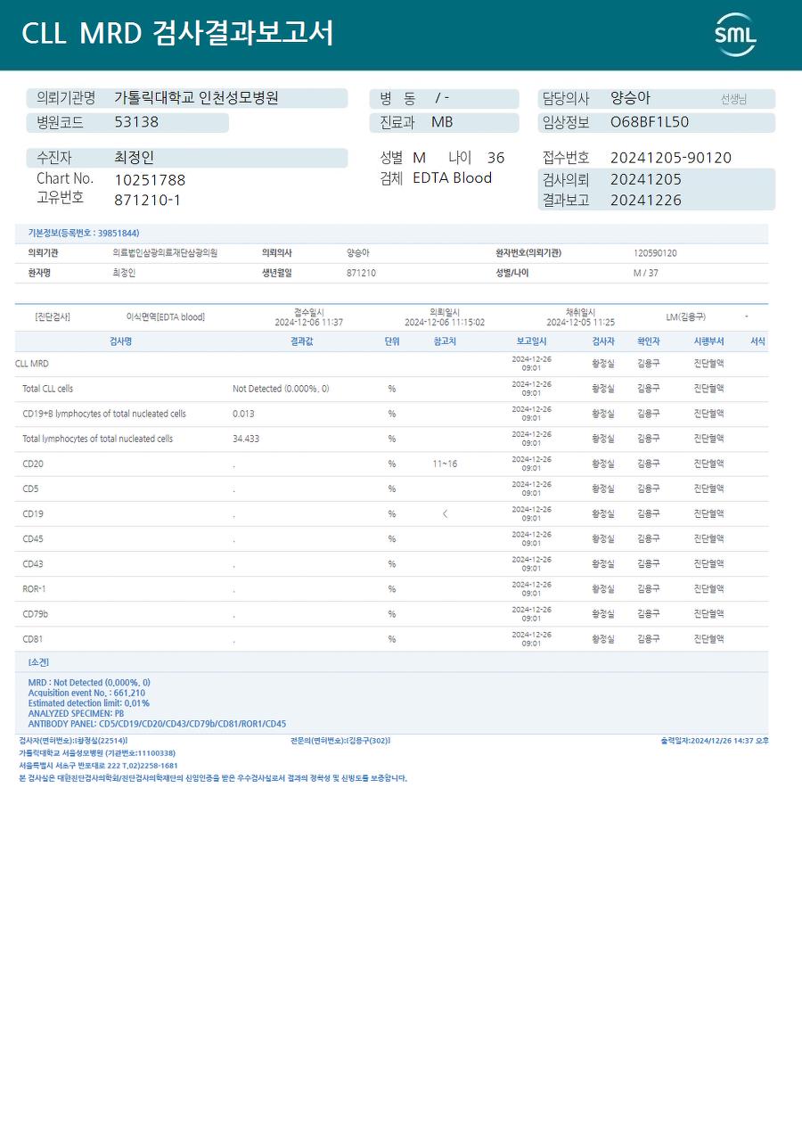Click the ROR-1 test row
Viewport: 802px width, 1133px height.
[391, 589]
